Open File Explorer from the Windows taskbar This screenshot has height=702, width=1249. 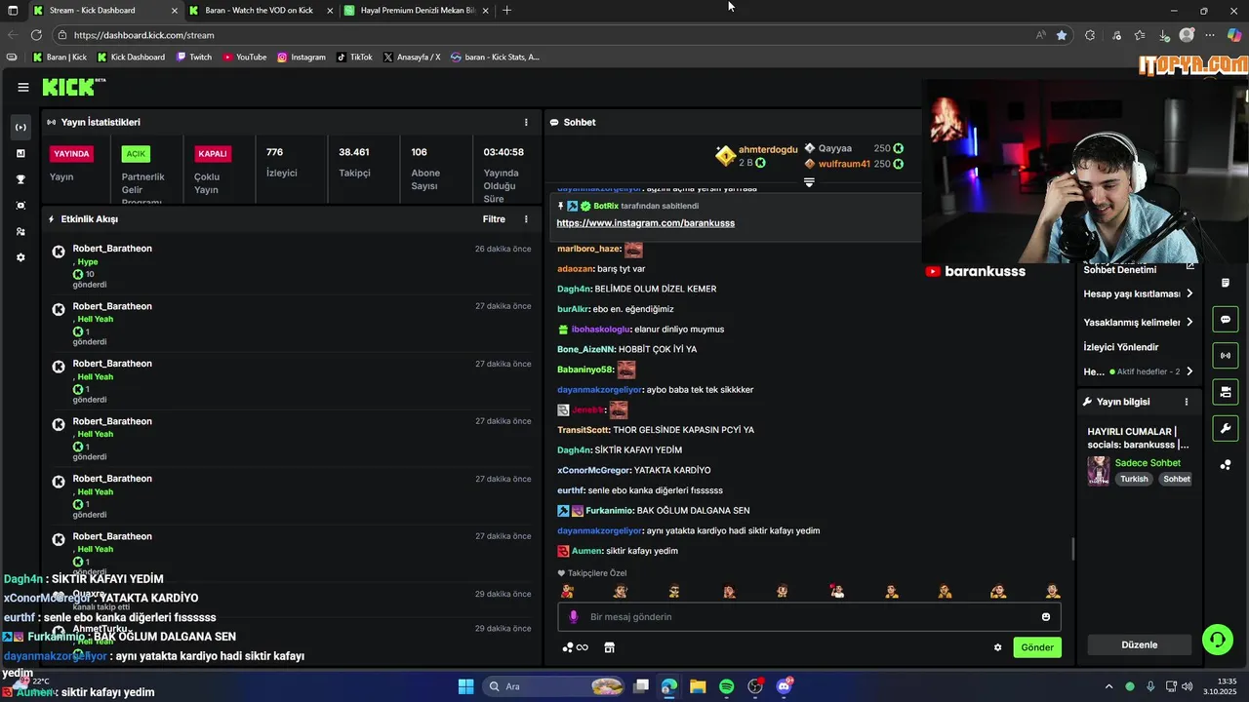click(x=698, y=686)
